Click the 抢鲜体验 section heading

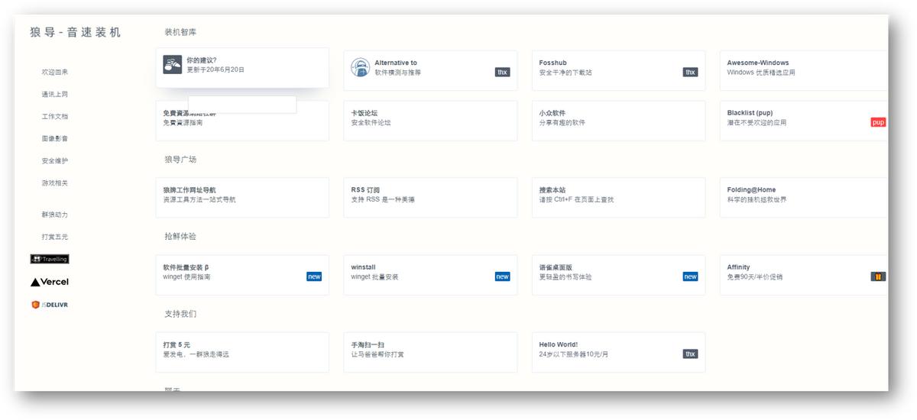pyautogui.click(x=180, y=237)
